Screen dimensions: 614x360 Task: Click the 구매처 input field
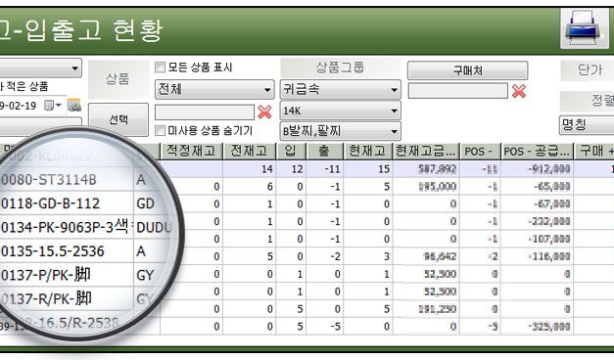tap(457, 91)
